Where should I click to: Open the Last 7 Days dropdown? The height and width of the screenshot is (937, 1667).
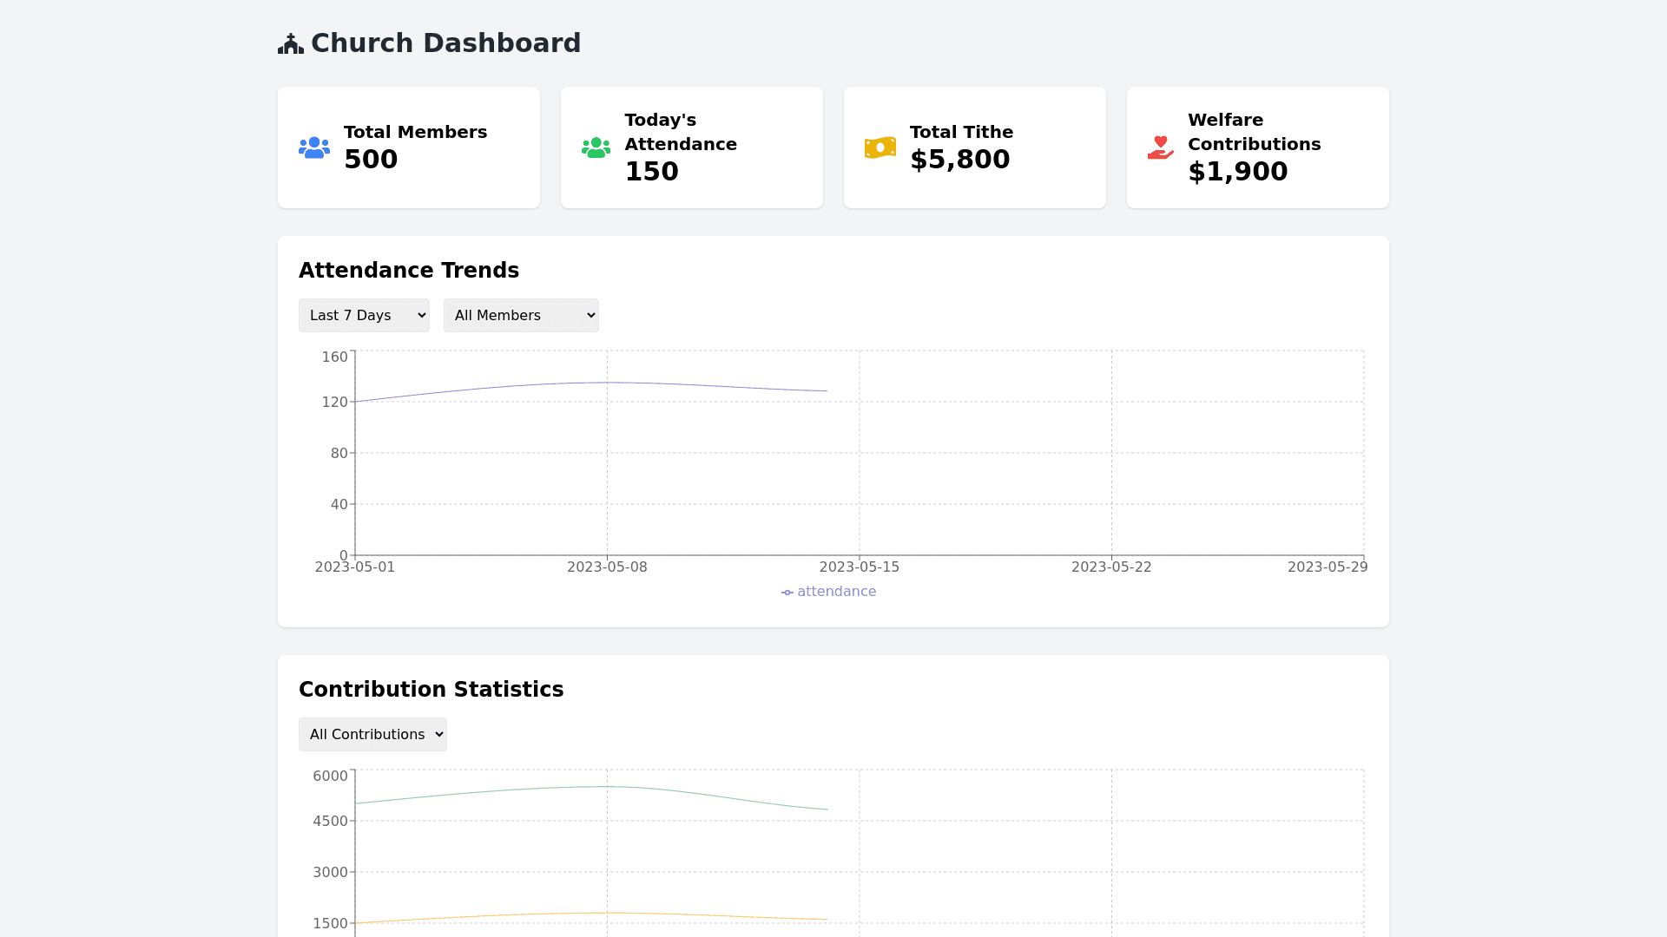click(x=364, y=316)
